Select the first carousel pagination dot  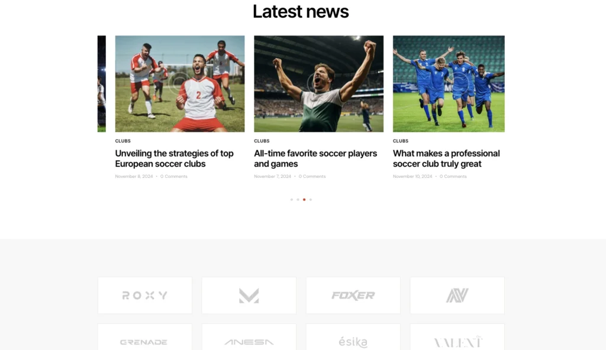click(291, 200)
